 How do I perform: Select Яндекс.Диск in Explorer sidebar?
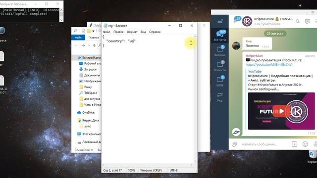click(x=88, y=120)
